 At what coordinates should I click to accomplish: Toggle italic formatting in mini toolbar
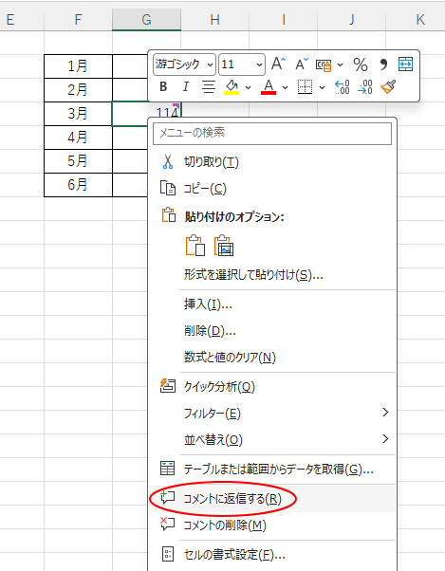(x=186, y=86)
